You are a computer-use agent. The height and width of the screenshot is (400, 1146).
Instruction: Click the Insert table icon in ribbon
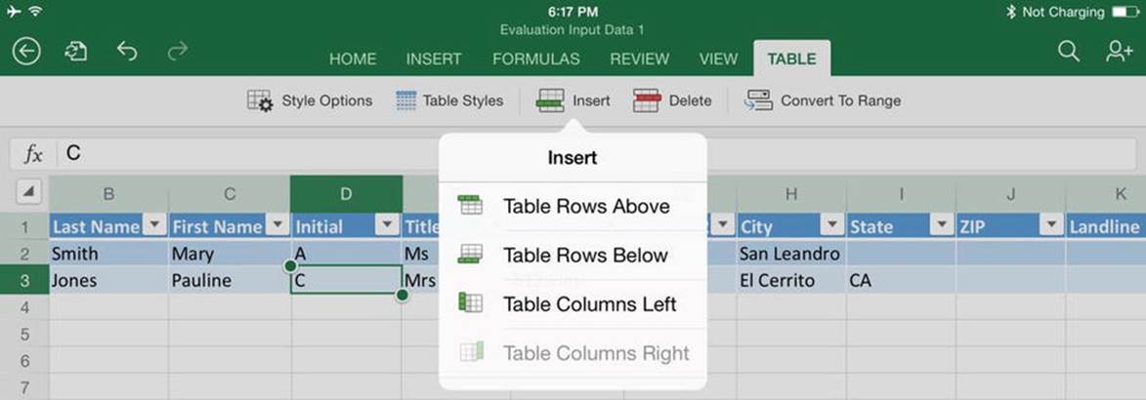click(x=550, y=100)
